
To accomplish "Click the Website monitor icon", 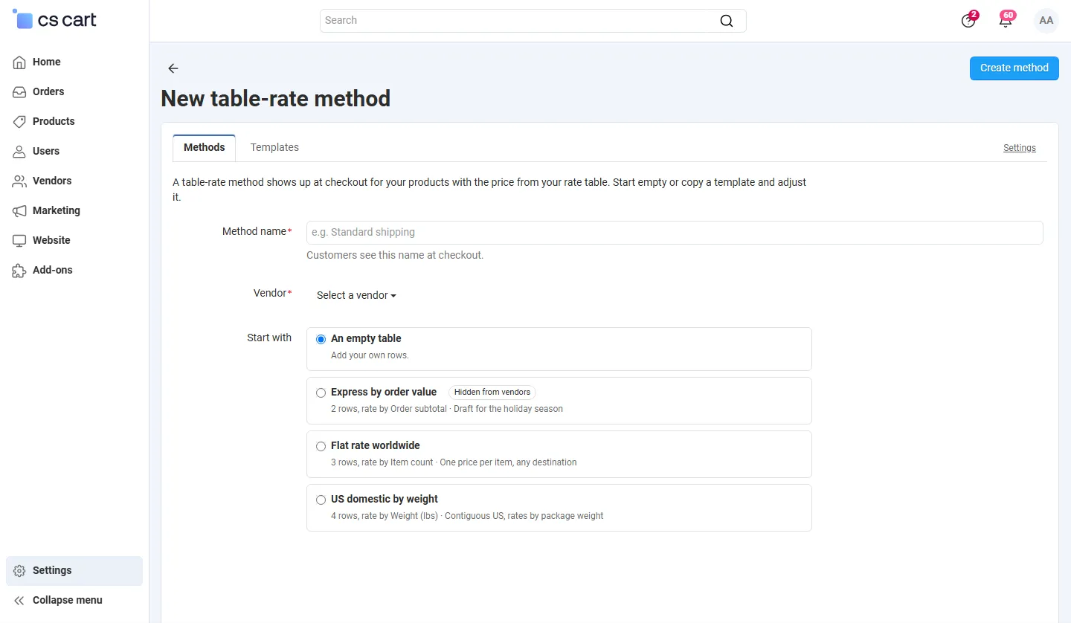I will coord(19,241).
